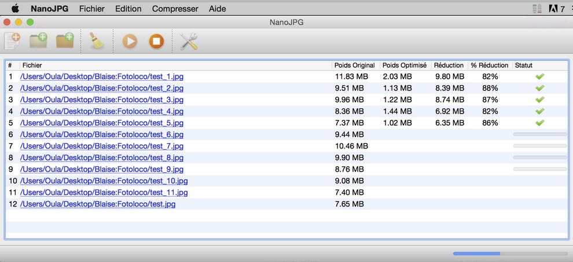Viewport: 573px width, 262px height.
Task: Click the green checkmark status for test_3.jpg
Action: pyautogui.click(x=540, y=100)
